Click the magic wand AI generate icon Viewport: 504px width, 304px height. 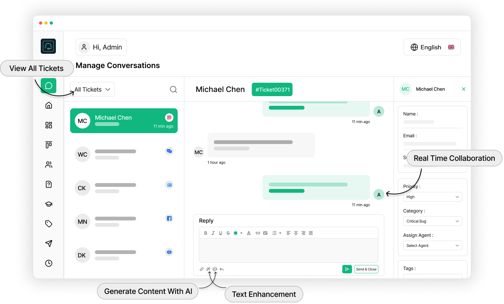click(x=208, y=269)
